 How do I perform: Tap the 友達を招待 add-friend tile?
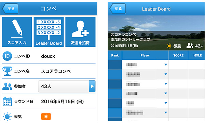tap(80, 32)
